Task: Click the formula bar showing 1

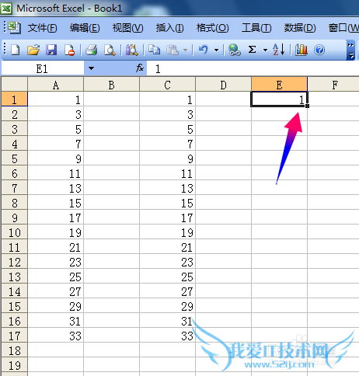Action: tap(253, 68)
